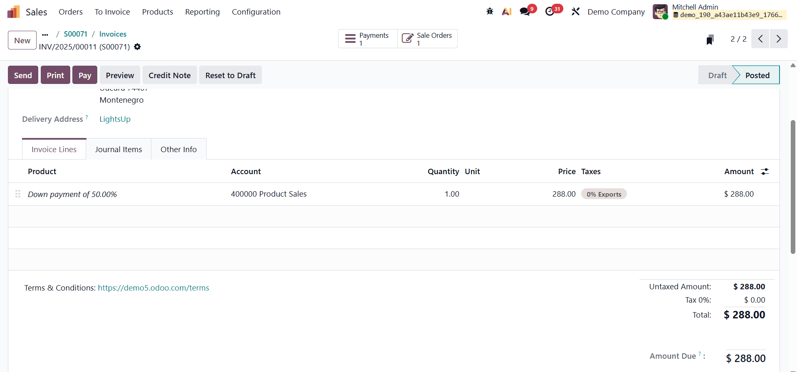Screen dimensions: 797x372
Task: Click the Posted status stage
Action: tap(757, 75)
